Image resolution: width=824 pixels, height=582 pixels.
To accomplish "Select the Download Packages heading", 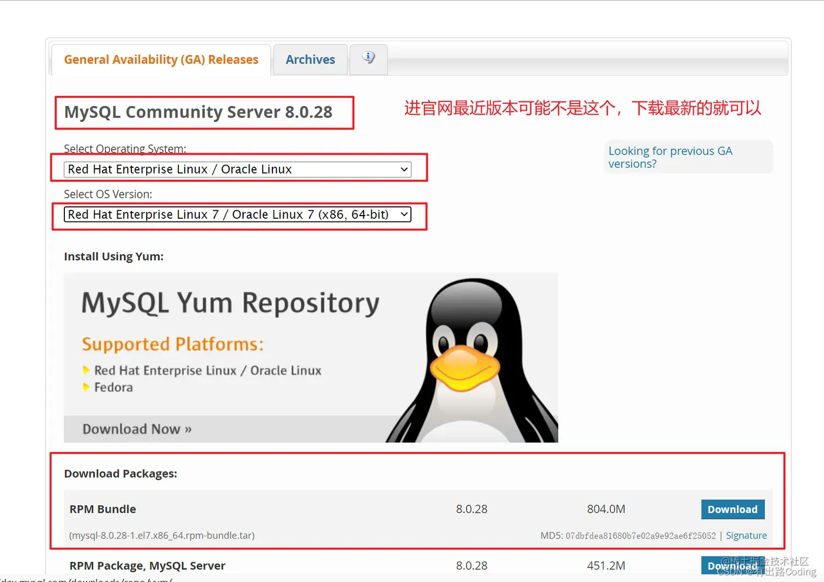I will coord(120,474).
